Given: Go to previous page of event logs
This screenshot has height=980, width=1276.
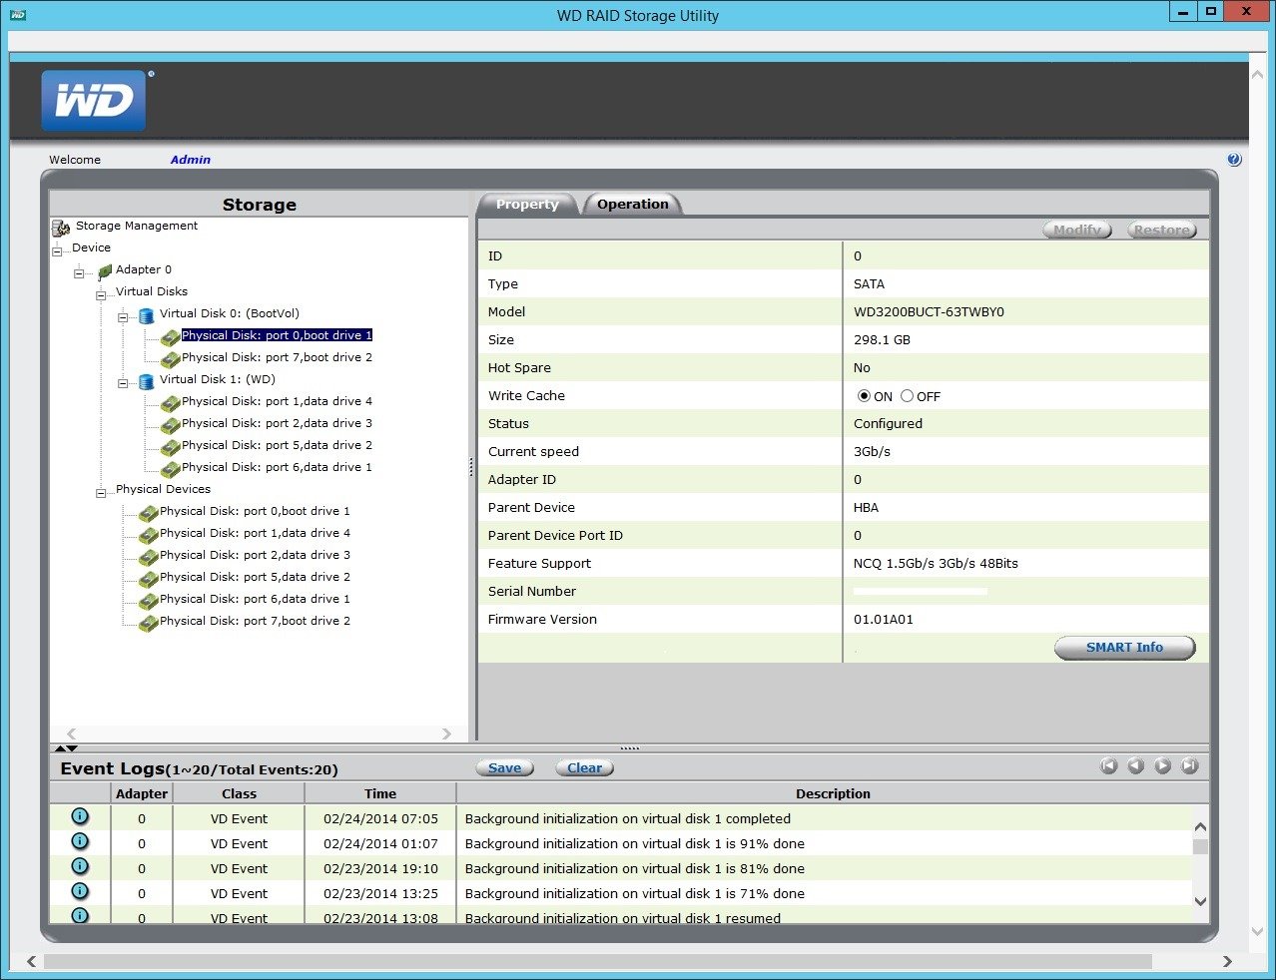Looking at the screenshot, I should pyautogui.click(x=1135, y=765).
